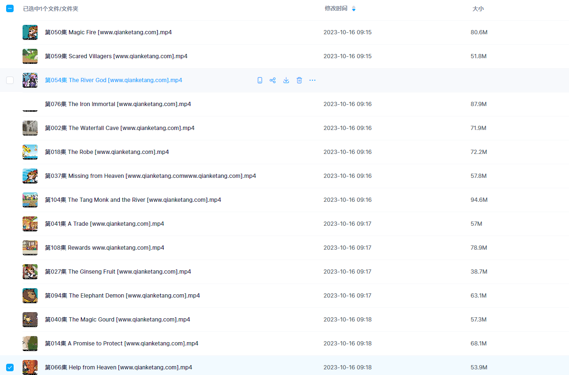Screen dimensions: 569x375
Task: Open file 第050集 Magic Fire
Action: (x=108, y=32)
